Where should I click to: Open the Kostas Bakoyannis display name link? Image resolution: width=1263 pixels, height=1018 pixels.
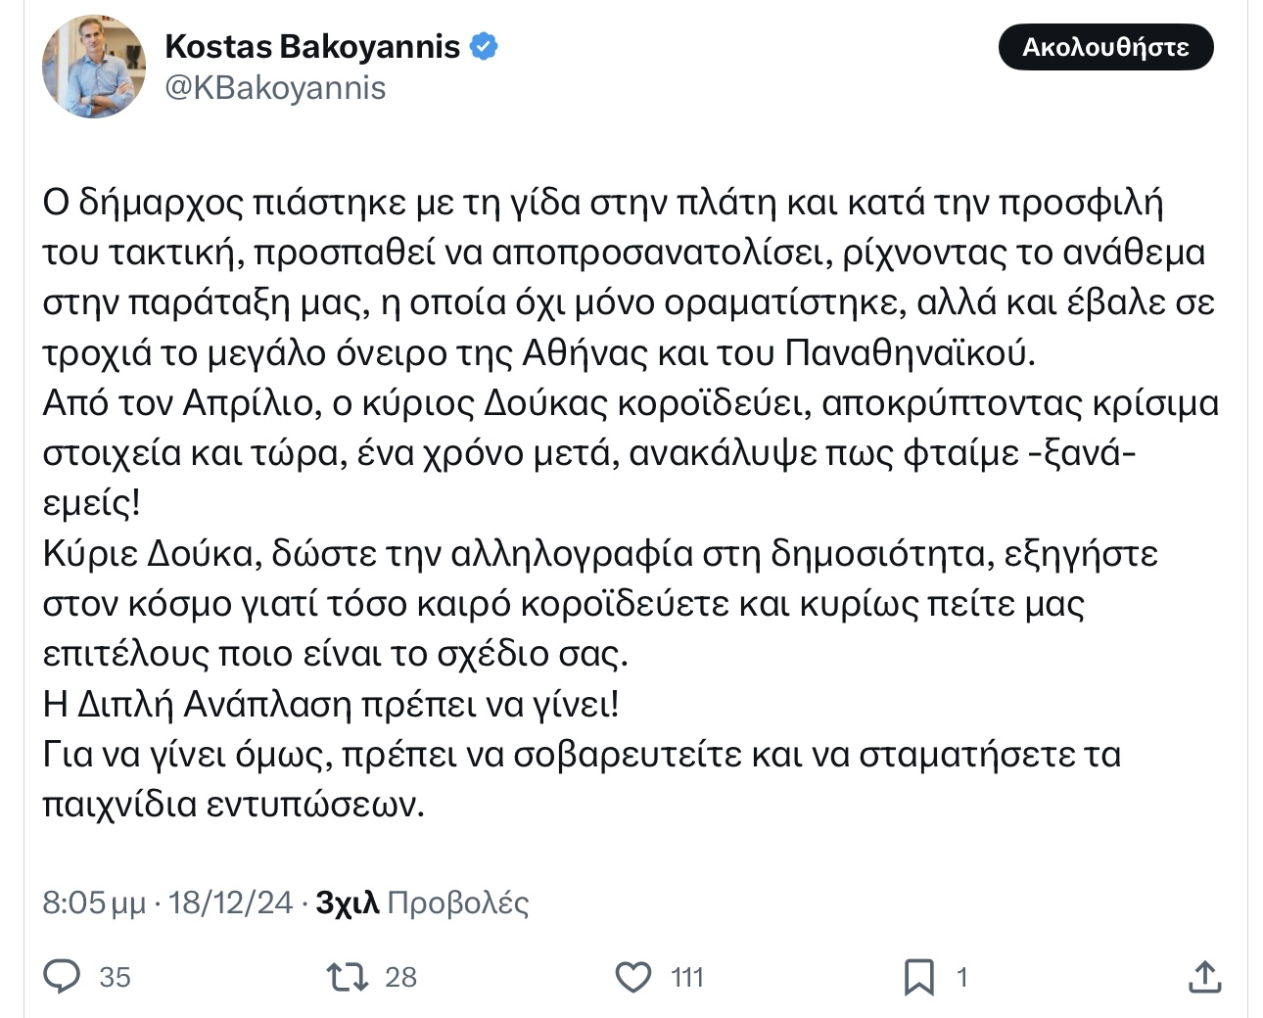pos(312,46)
